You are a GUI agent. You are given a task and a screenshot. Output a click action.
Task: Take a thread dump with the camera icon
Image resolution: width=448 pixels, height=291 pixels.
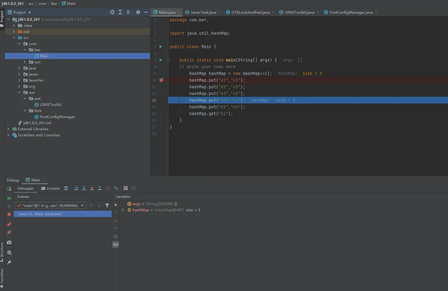click(x=9, y=242)
